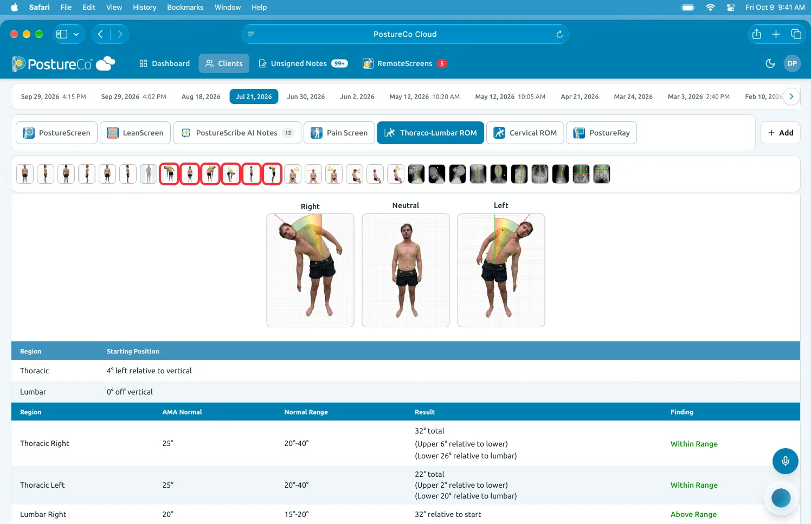Open RemoteScreens with 5 badge
The image size is (811, 524).
pyautogui.click(x=404, y=63)
